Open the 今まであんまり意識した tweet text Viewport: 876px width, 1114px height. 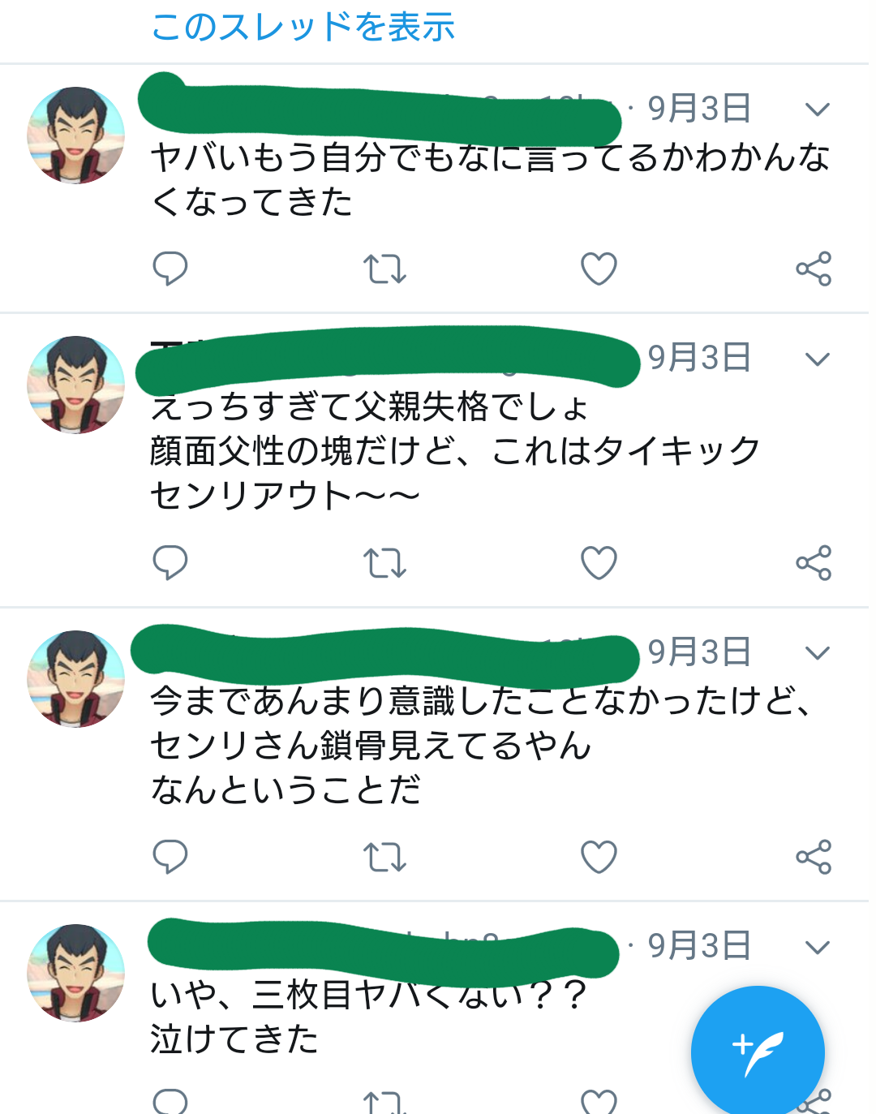point(479,745)
